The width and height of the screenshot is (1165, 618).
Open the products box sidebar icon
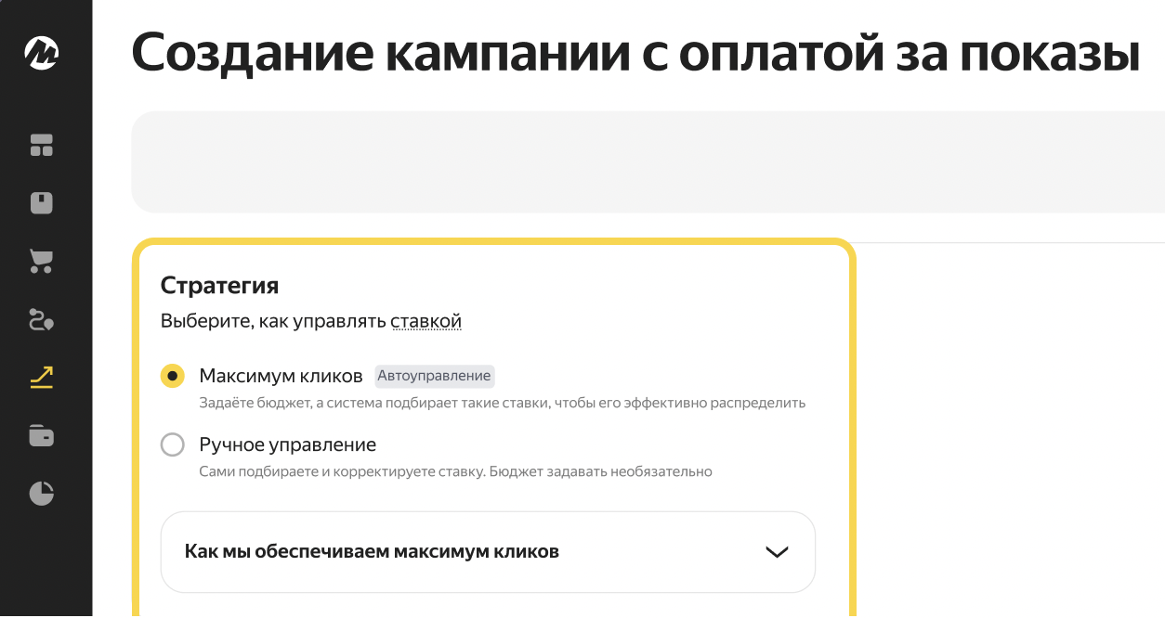click(x=42, y=203)
